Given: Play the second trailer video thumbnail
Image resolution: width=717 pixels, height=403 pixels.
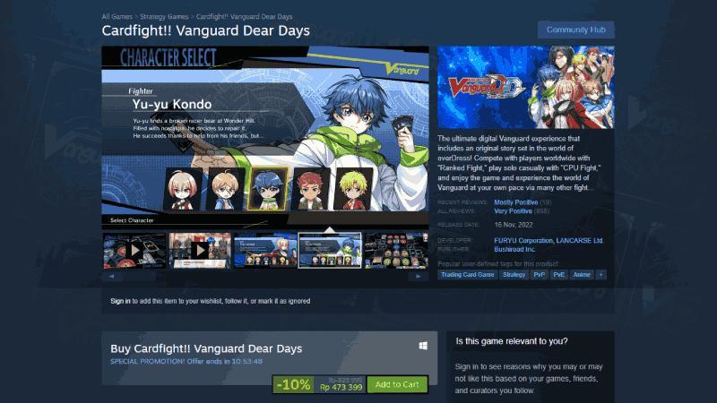Looking at the screenshot, I should 200,251.
